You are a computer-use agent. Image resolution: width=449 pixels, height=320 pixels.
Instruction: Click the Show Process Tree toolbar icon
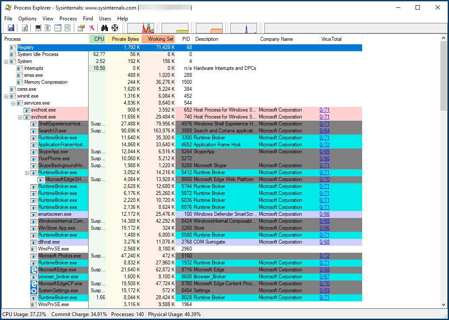48,28
